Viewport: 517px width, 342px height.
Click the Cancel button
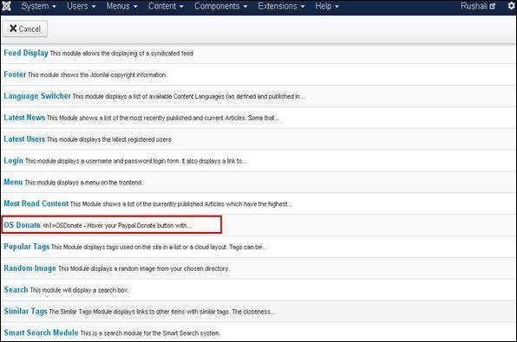point(25,29)
